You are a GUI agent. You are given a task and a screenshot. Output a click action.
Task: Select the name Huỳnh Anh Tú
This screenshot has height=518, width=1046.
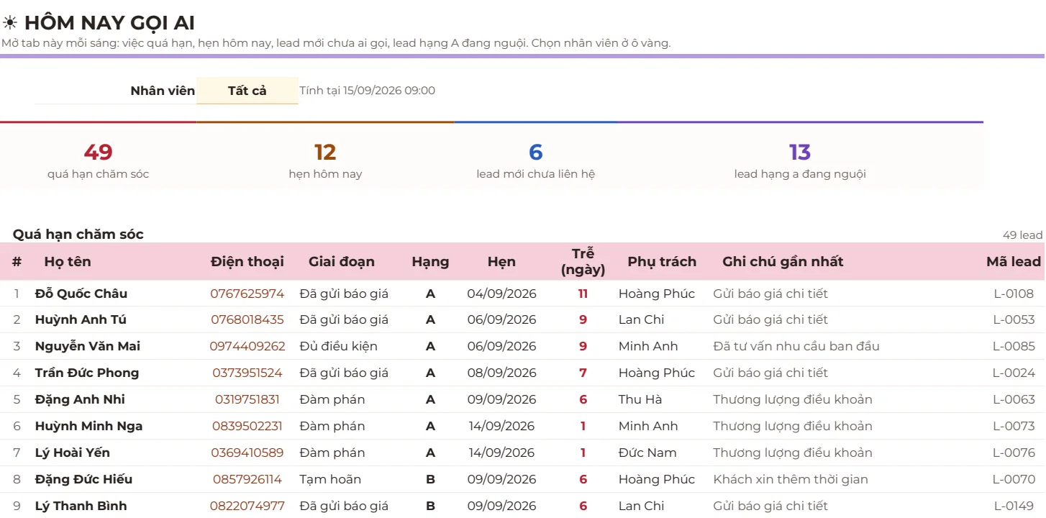pyautogui.click(x=81, y=319)
